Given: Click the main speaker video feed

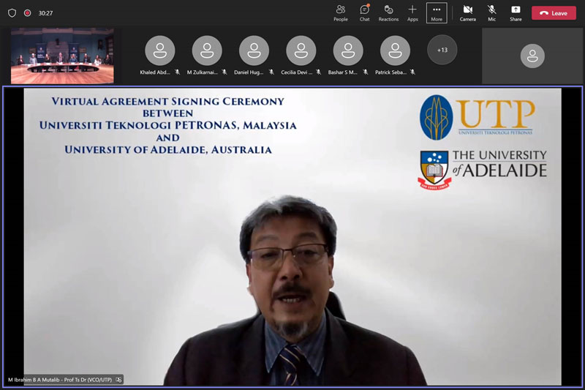Looking at the screenshot, I should click(292, 237).
